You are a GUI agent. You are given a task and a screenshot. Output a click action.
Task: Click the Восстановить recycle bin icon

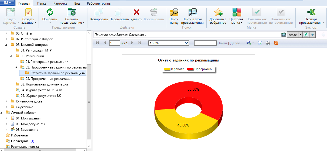coord(154,12)
